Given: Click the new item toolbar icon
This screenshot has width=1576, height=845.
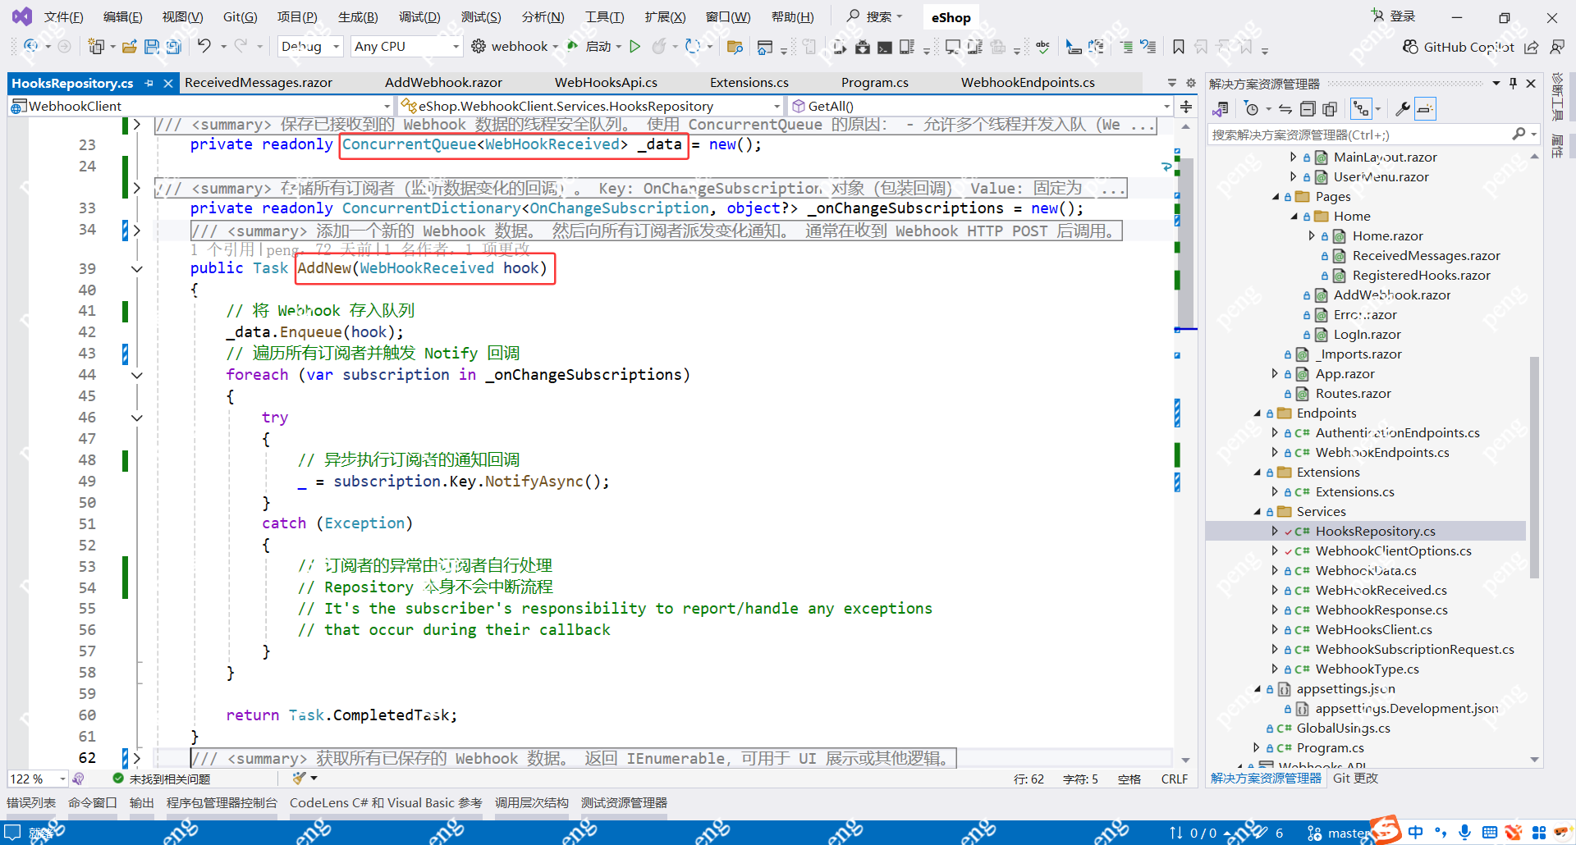Looking at the screenshot, I should point(96,47).
